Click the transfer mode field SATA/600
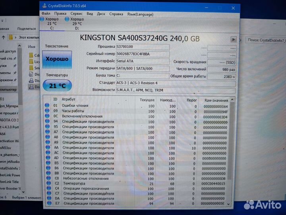Screen dimensions: 286x215 click(x=143, y=68)
